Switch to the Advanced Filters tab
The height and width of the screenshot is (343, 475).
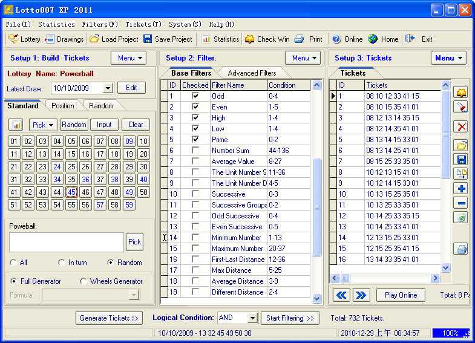252,73
